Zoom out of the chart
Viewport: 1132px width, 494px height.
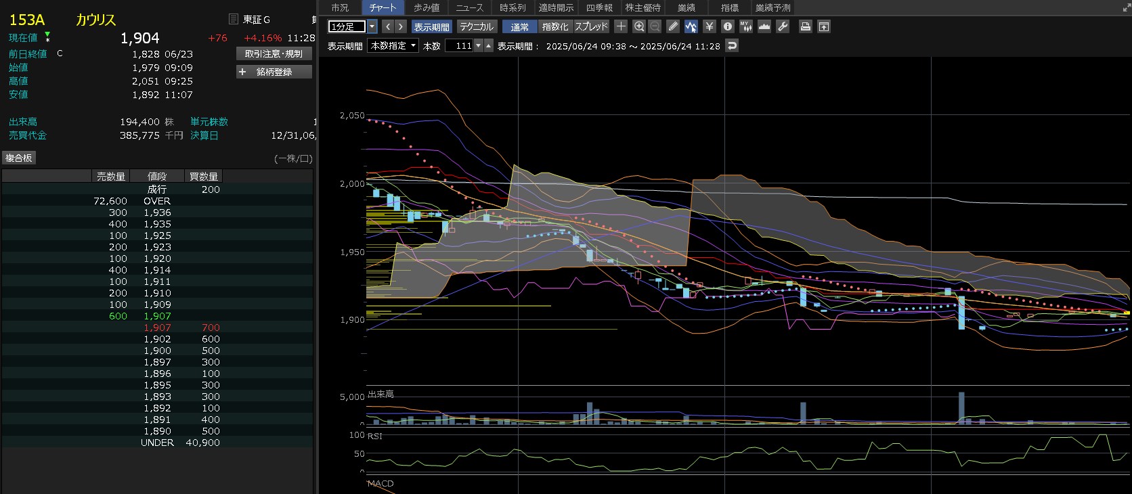pyautogui.click(x=655, y=26)
